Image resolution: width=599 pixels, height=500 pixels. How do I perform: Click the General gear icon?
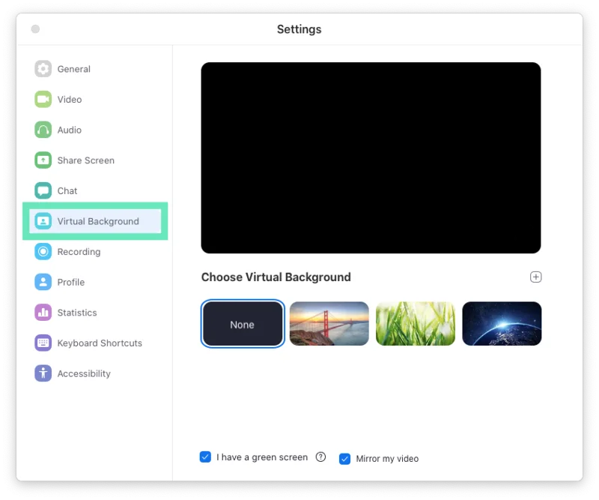(x=43, y=69)
